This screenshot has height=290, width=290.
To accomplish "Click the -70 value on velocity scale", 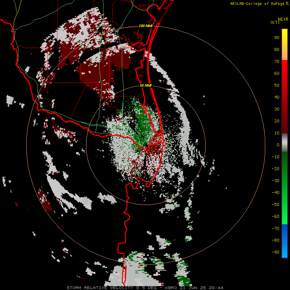I will [275, 228].
